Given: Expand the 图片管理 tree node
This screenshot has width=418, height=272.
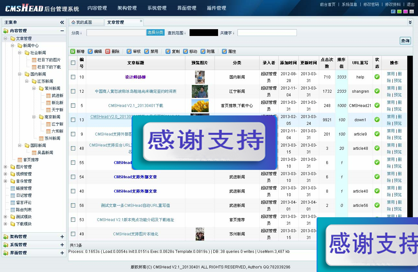Looking at the screenshot, I should pyautogui.click(x=6, y=167).
